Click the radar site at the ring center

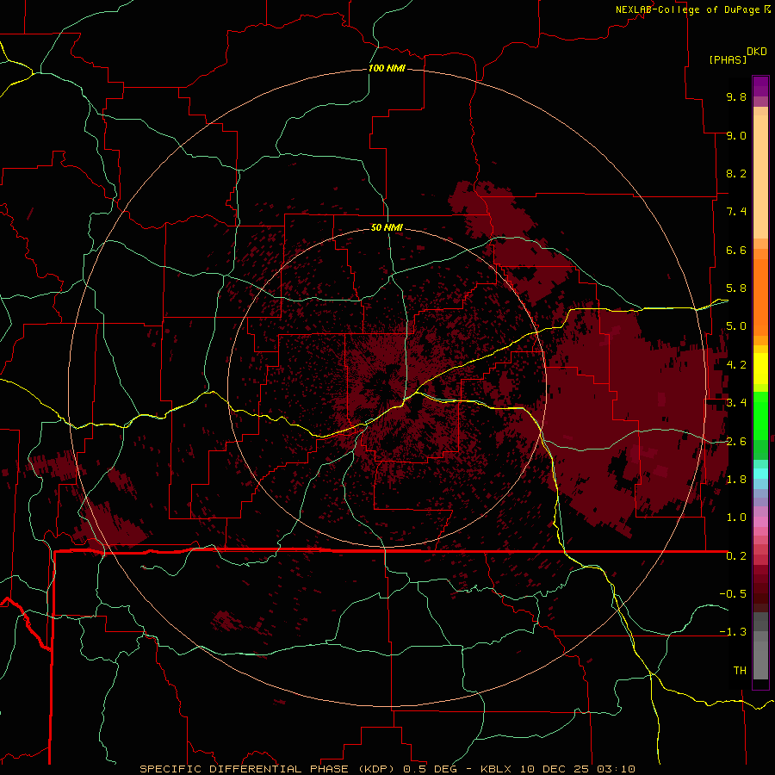(387, 388)
